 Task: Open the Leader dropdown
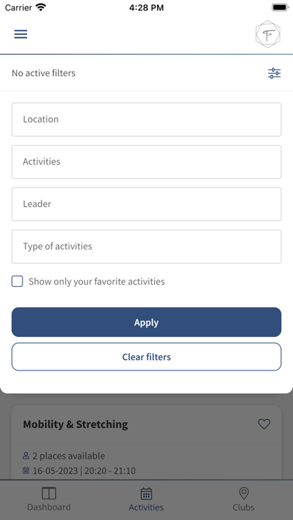[146, 204]
